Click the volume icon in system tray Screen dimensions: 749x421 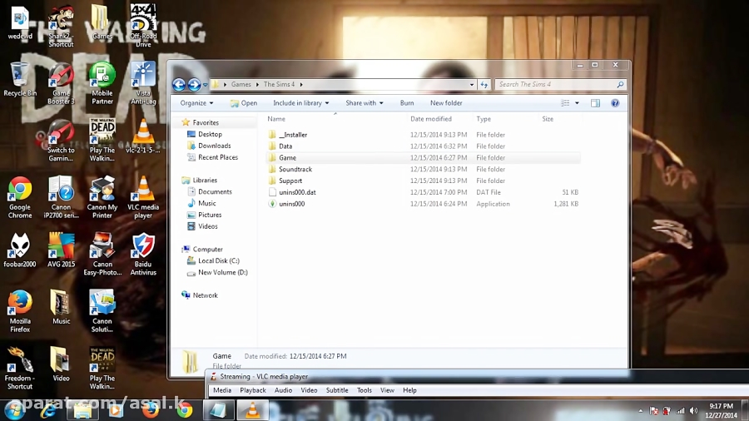click(693, 410)
